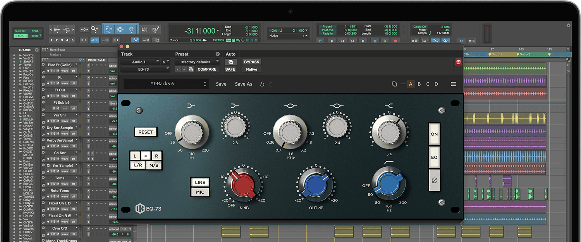Click the red target icon in plugin header

(458, 62)
